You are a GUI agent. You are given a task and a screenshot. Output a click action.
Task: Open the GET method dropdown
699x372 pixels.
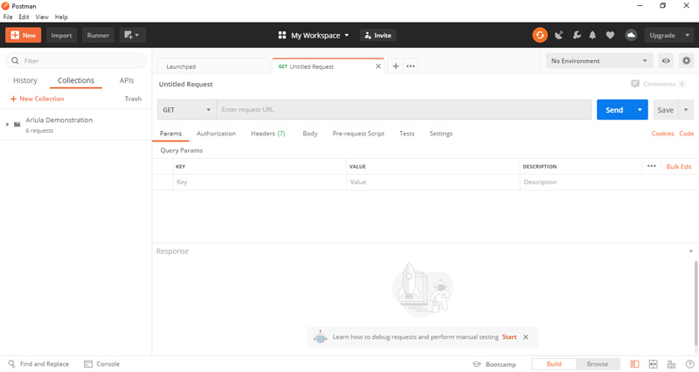[x=187, y=110]
